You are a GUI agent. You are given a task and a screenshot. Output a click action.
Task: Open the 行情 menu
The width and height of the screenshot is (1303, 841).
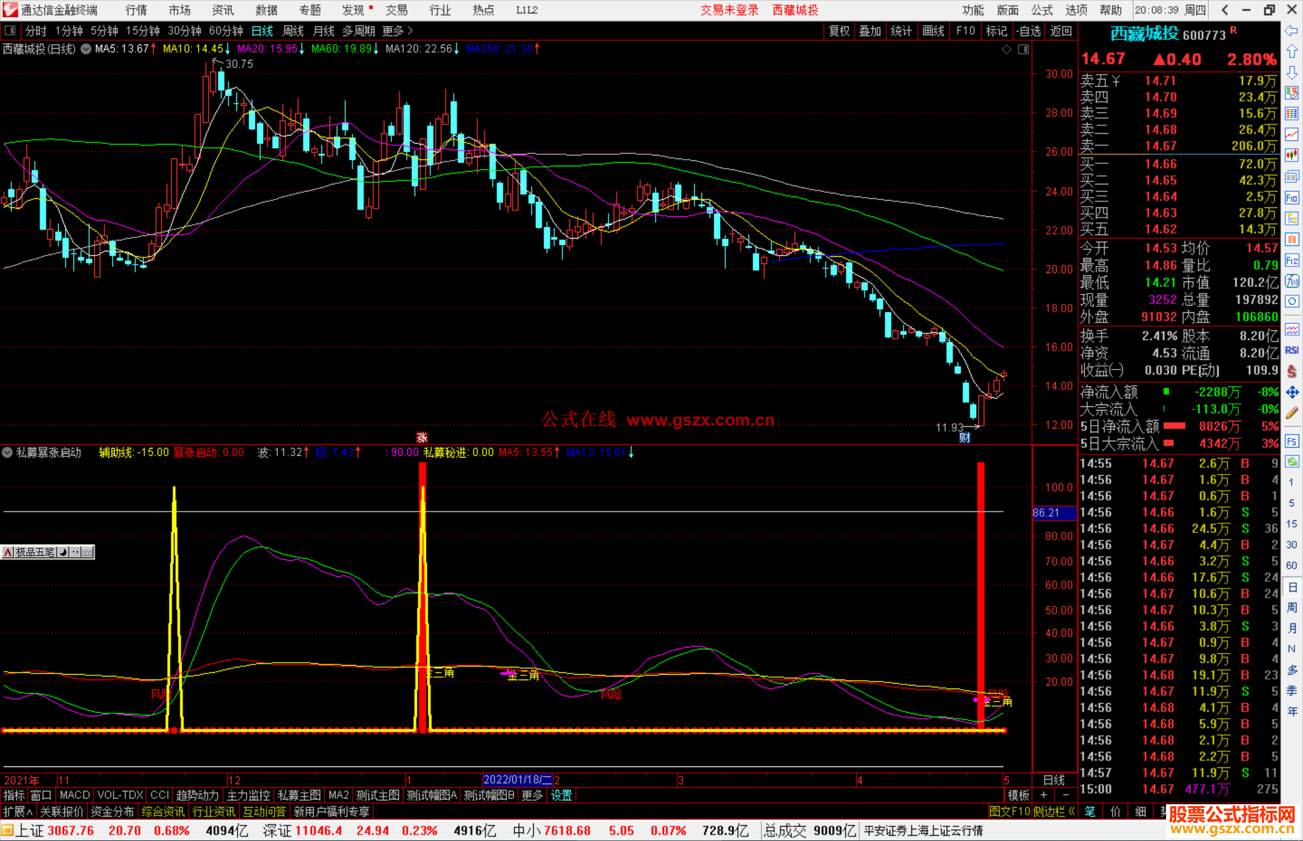pyautogui.click(x=136, y=10)
